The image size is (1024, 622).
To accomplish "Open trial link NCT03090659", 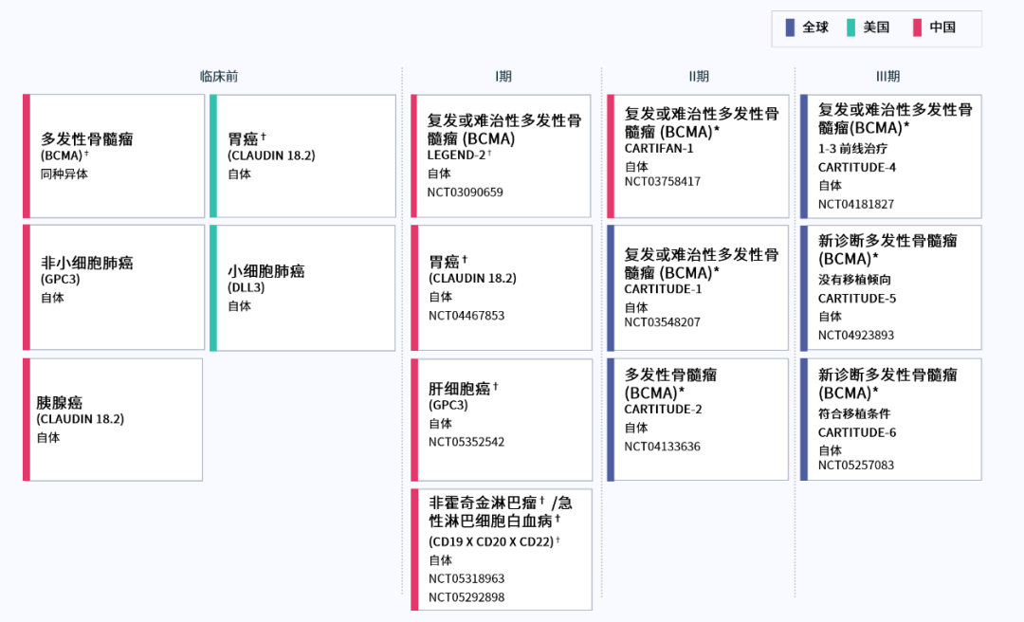I will [x=465, y=192].
